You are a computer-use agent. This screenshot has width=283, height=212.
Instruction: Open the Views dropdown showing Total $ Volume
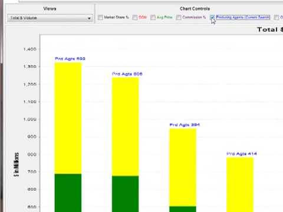click(50, 18)
